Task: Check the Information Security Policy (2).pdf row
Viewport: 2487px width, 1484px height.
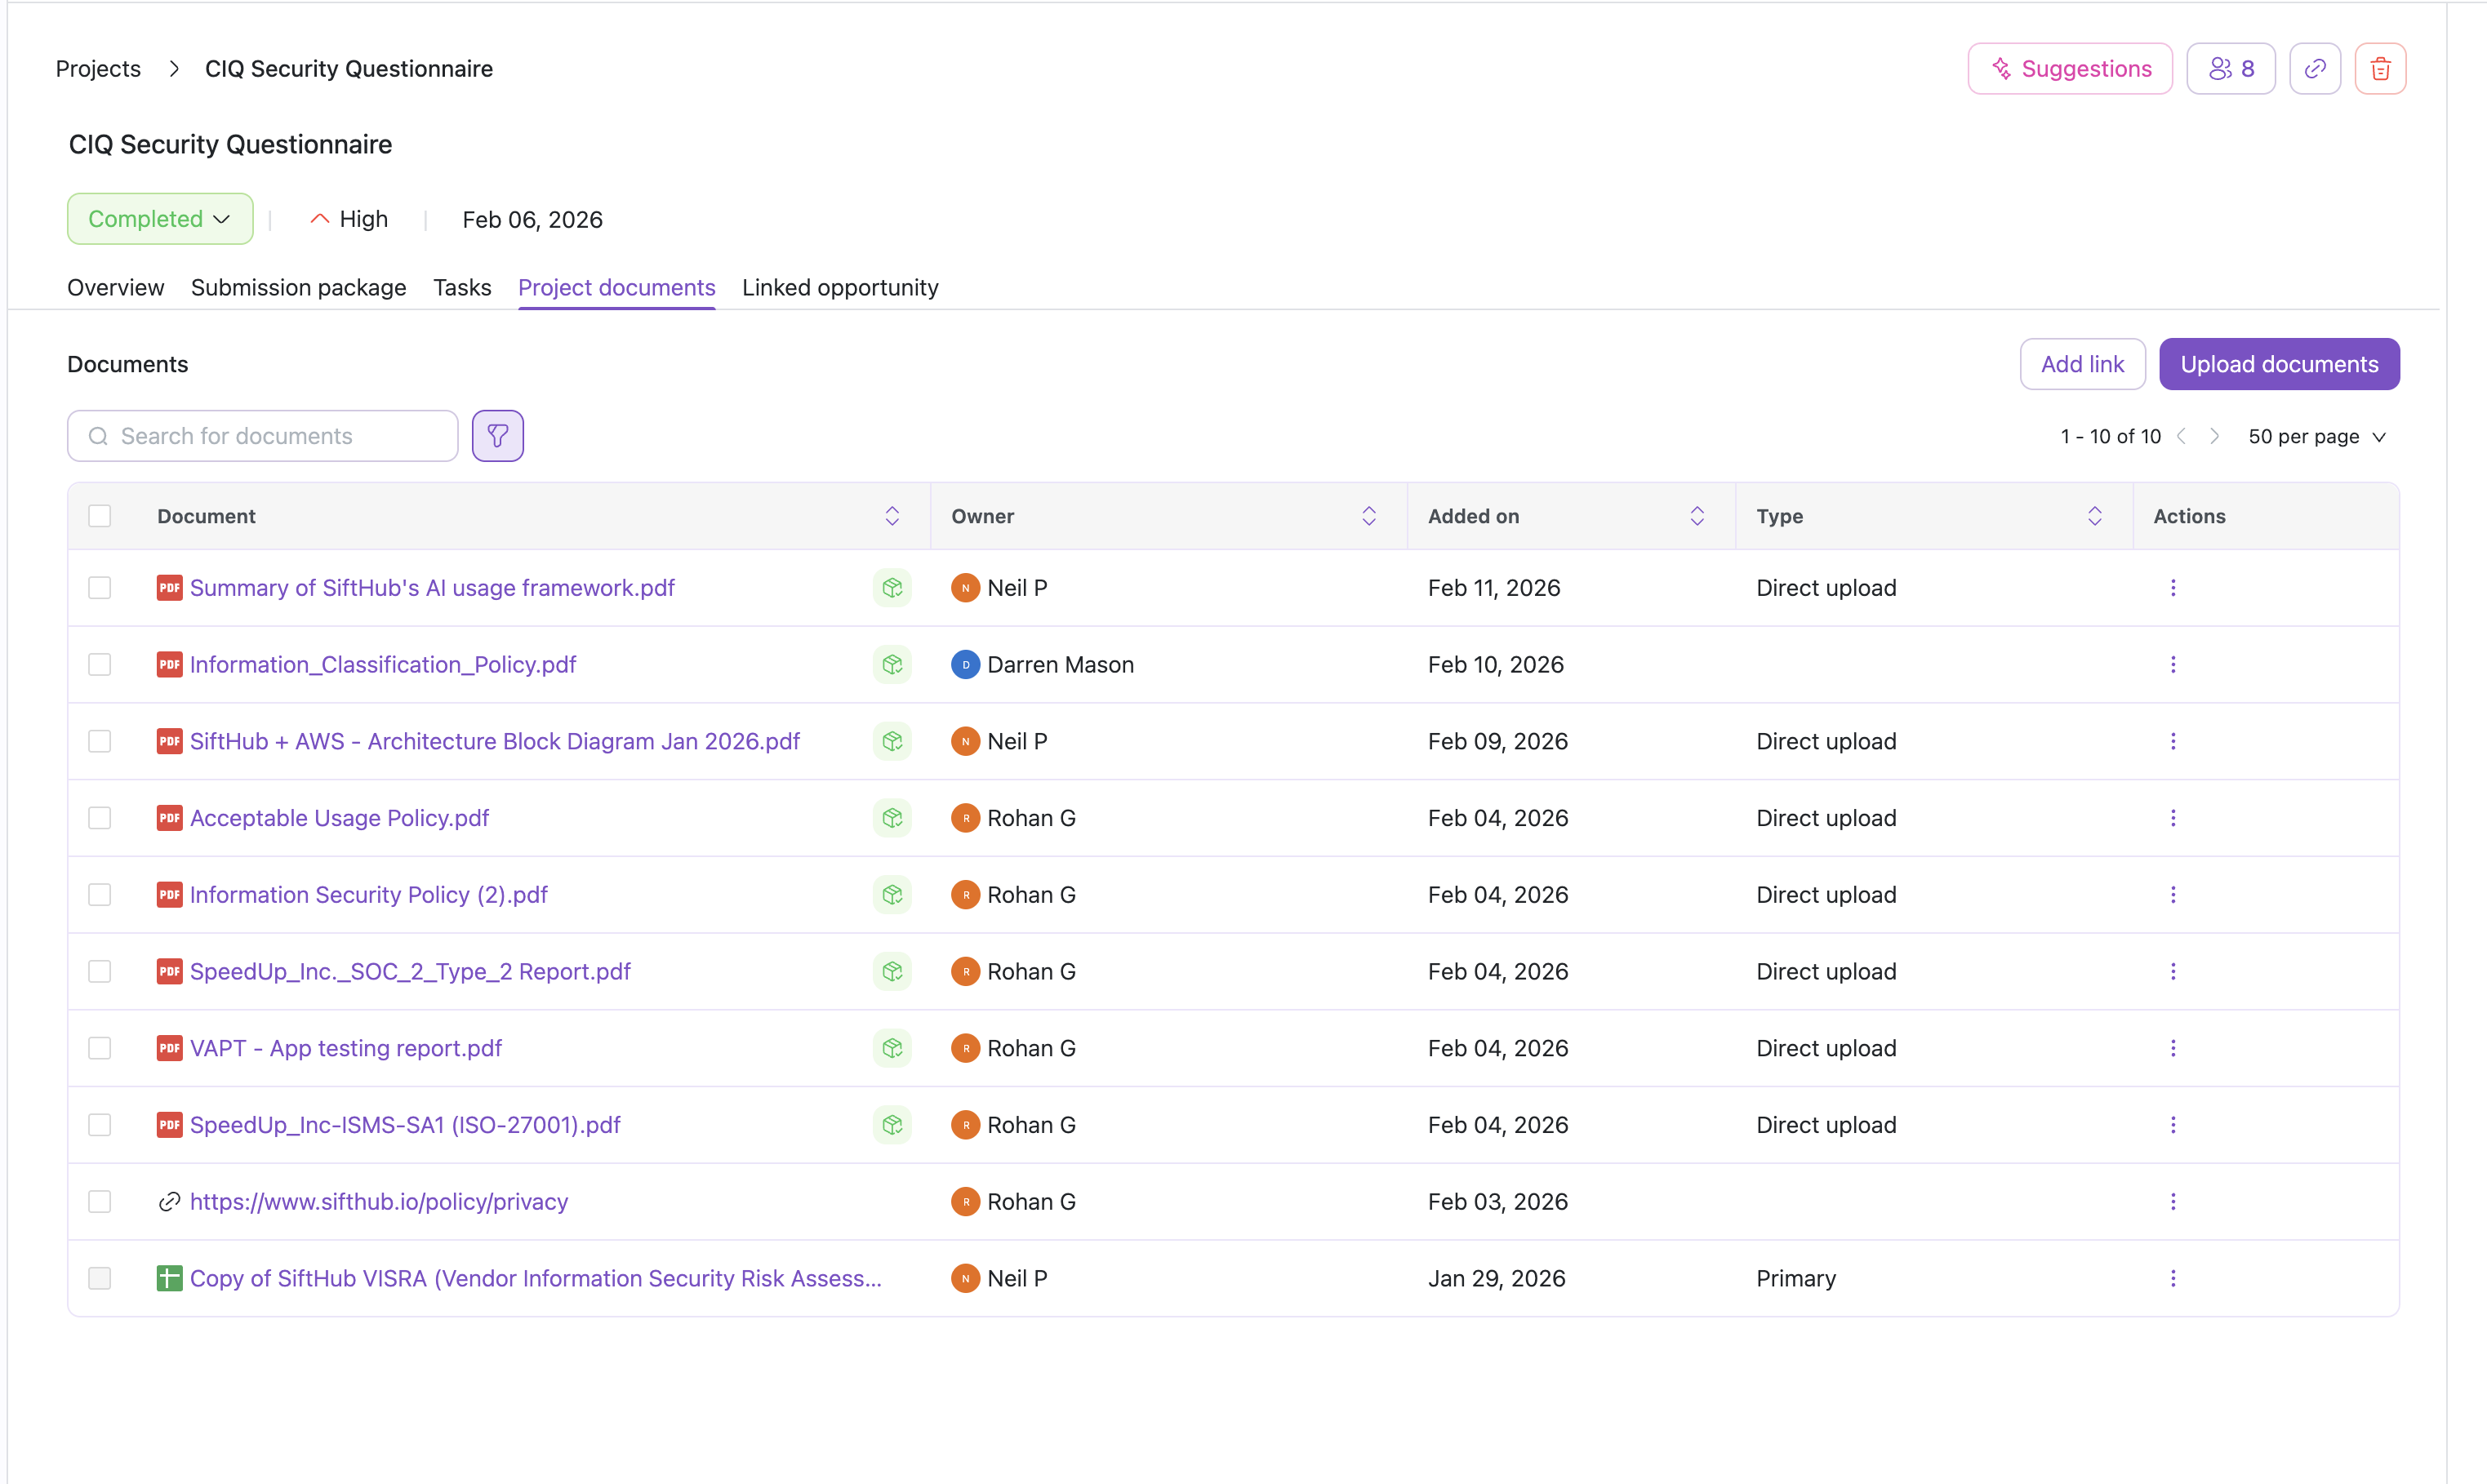Action: [99, 895]
